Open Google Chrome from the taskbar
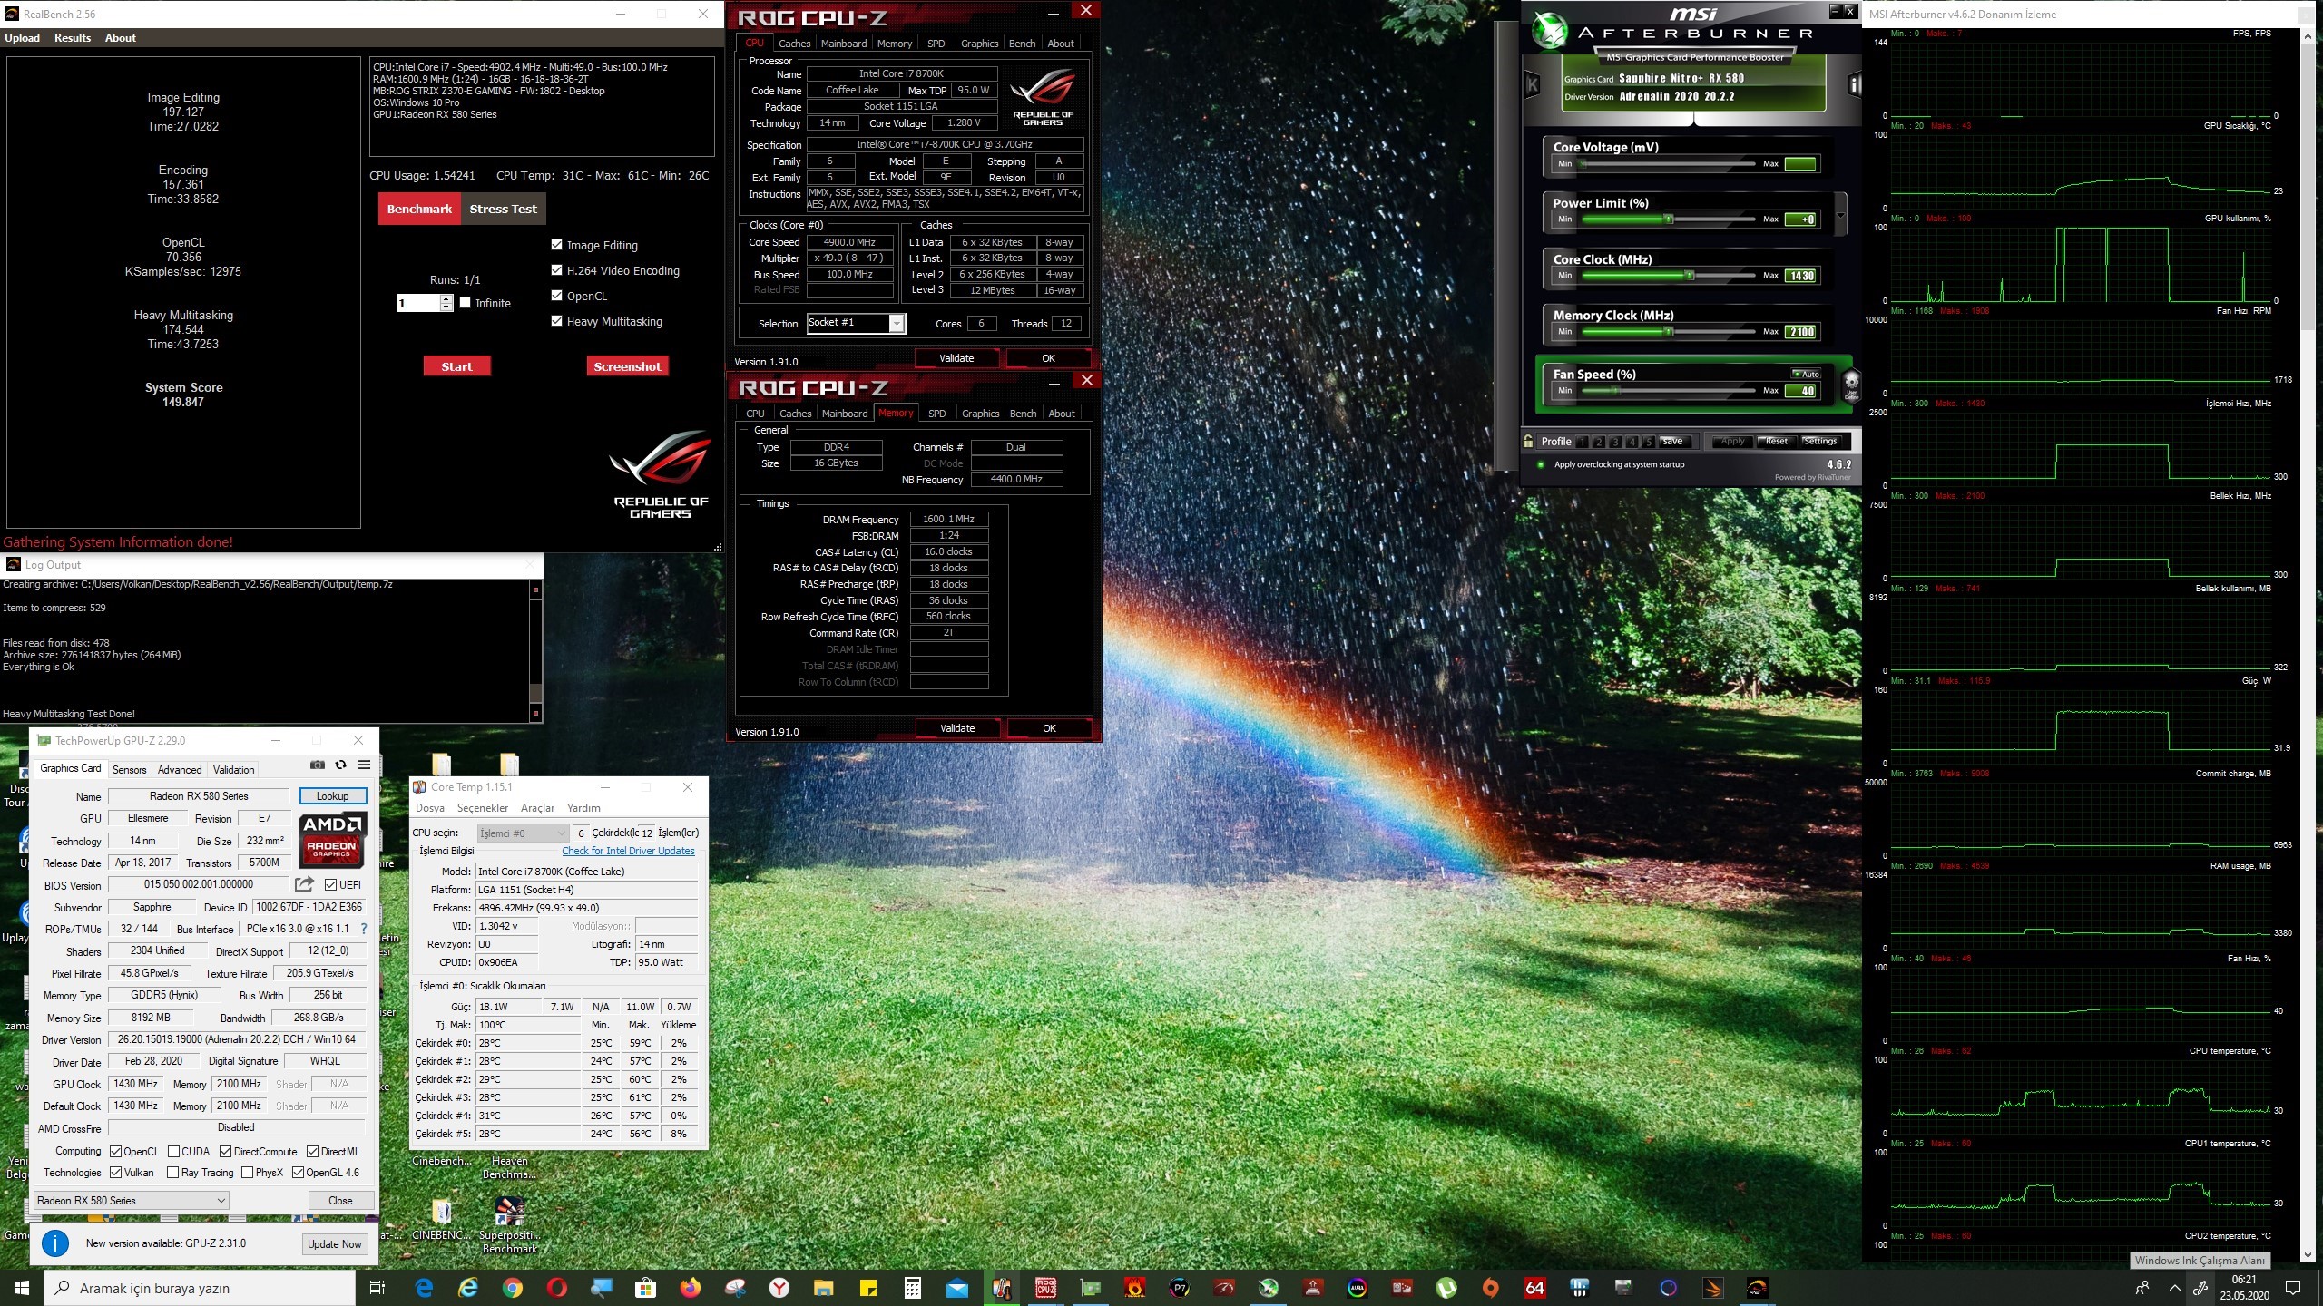Image resolution: width=2323 pixels, height=1306 pixels. (x=513, y=1288)
